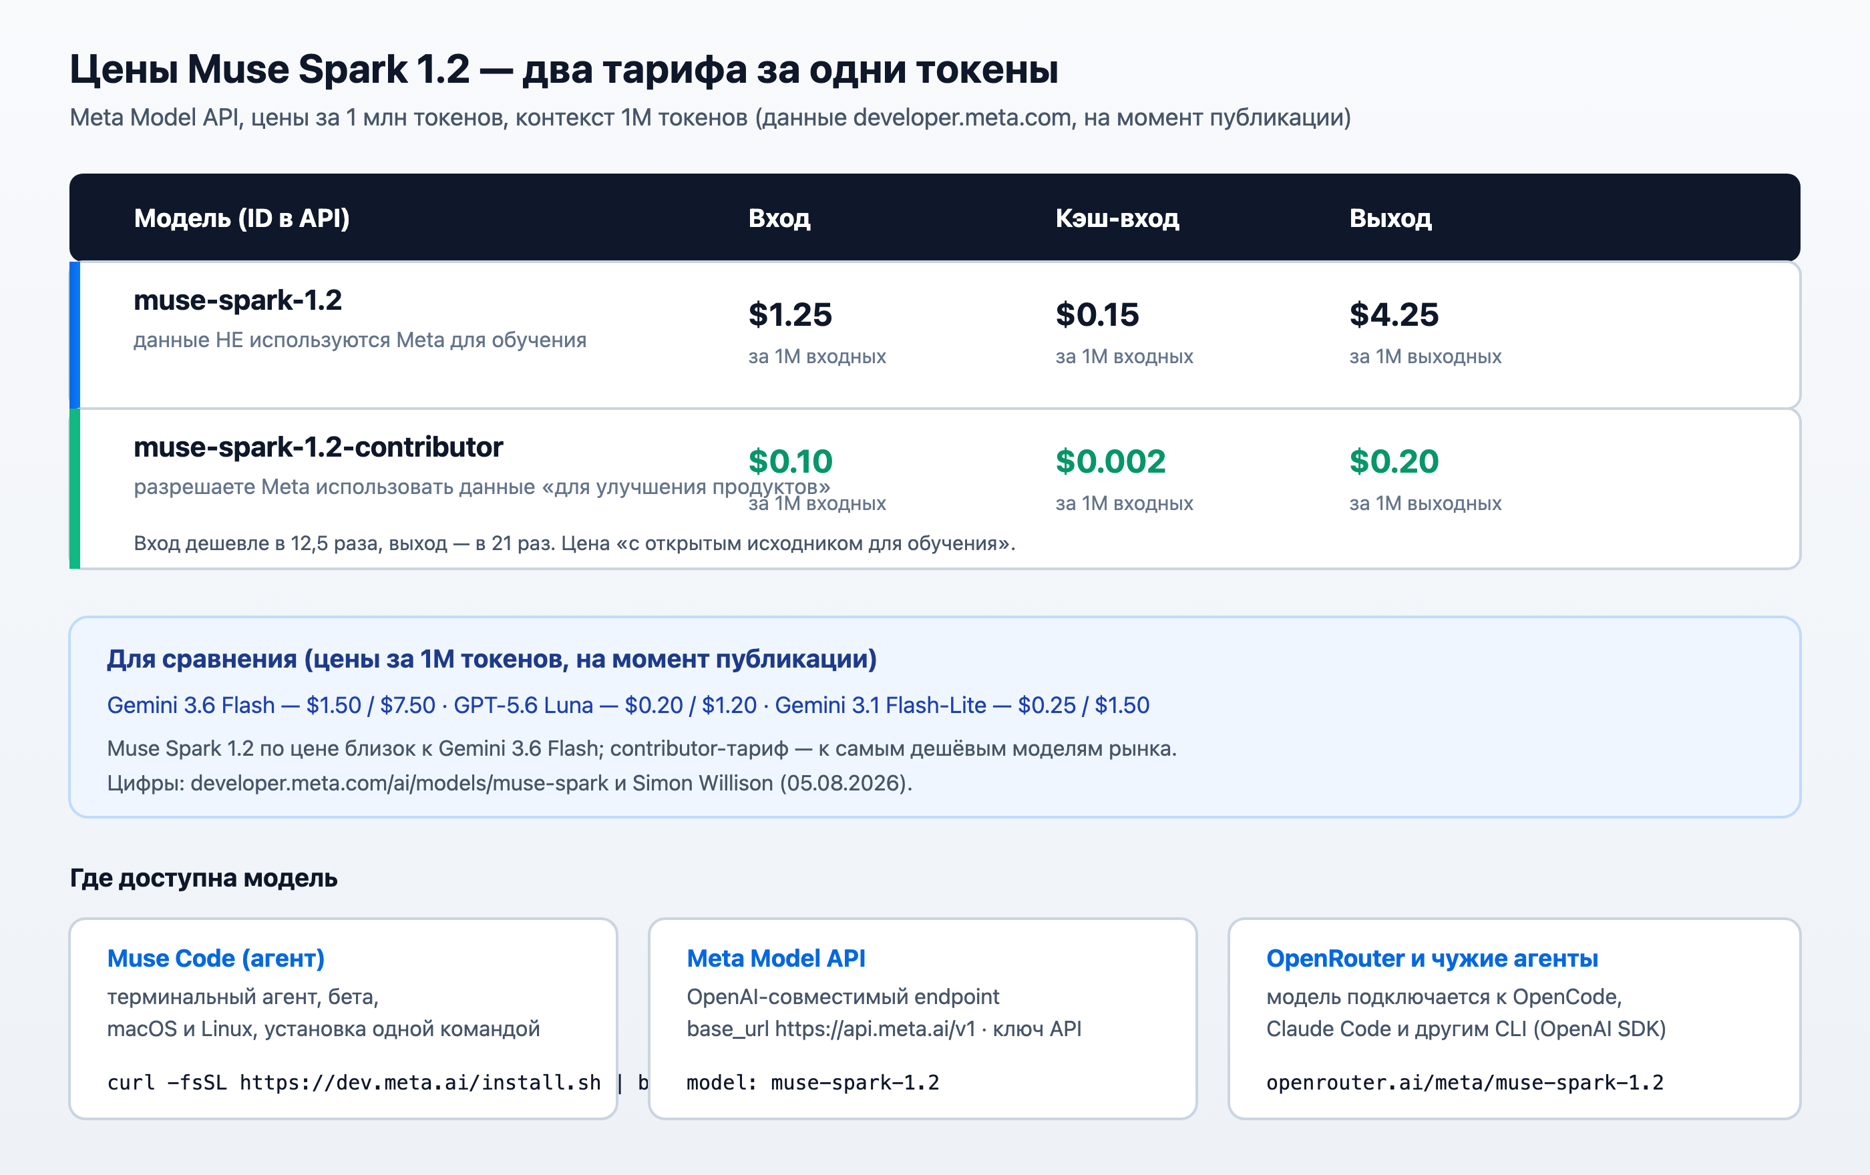Click the contributor note about "улучшения продуктов"
1870x1175 pixels.
click(482, 487)
